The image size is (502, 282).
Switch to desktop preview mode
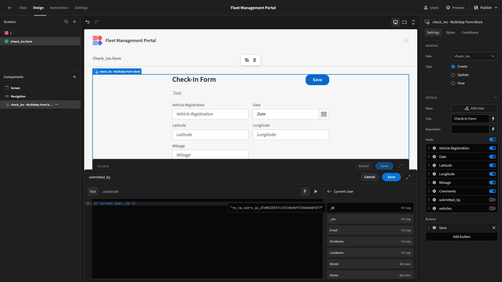396,22
